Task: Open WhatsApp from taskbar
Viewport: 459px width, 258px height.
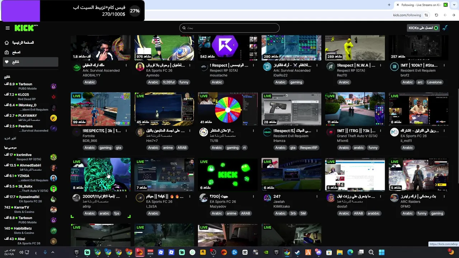Action: pos(193,252)
